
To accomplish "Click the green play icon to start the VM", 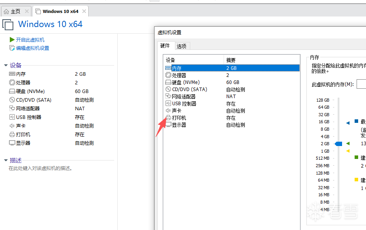I will 12,40.
